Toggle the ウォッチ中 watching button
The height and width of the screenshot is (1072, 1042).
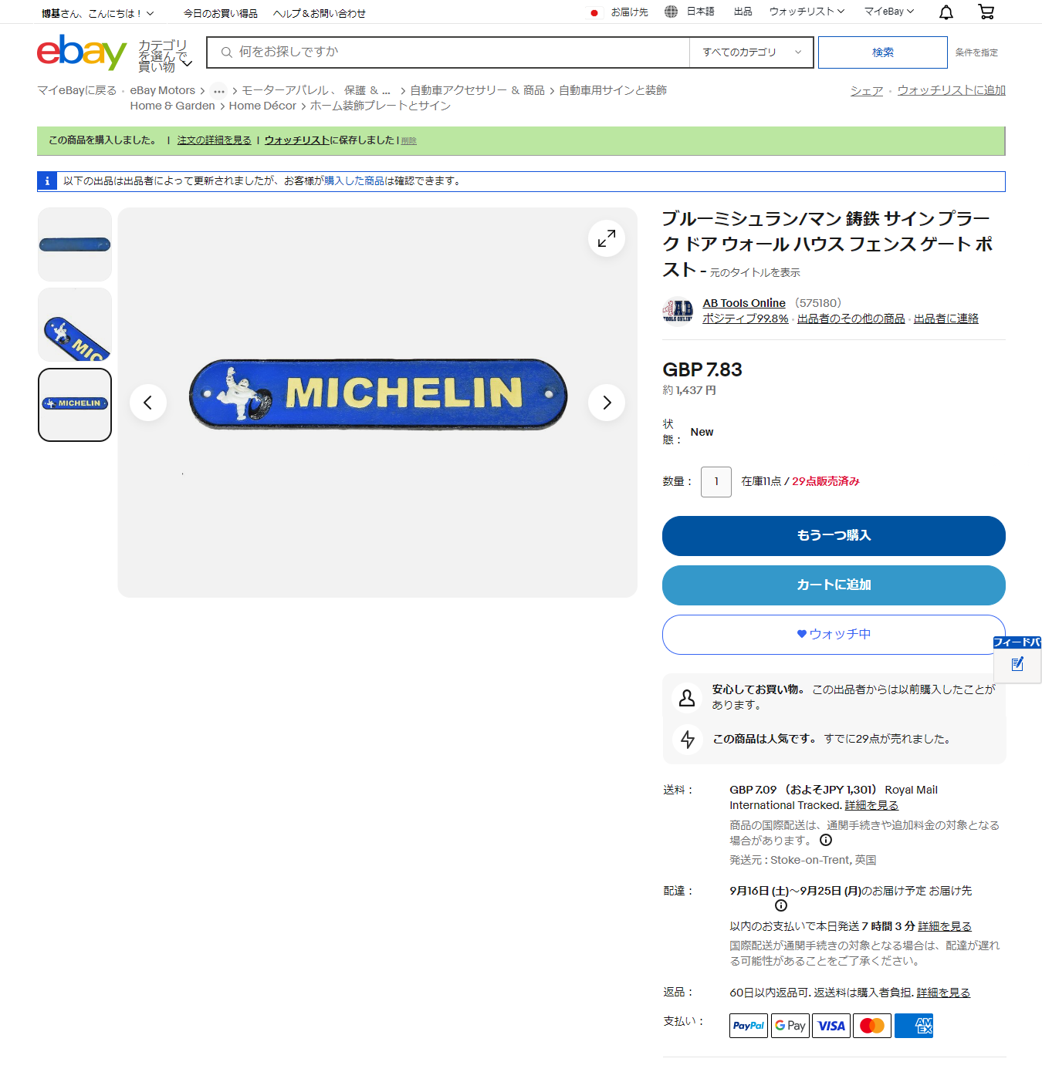point(834,634)
